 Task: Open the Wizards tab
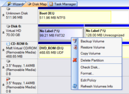click(x=15, y=4)
